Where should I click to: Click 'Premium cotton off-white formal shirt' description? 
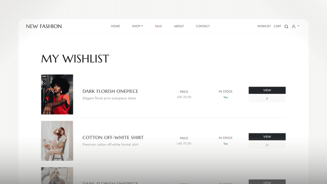[110, 144]
